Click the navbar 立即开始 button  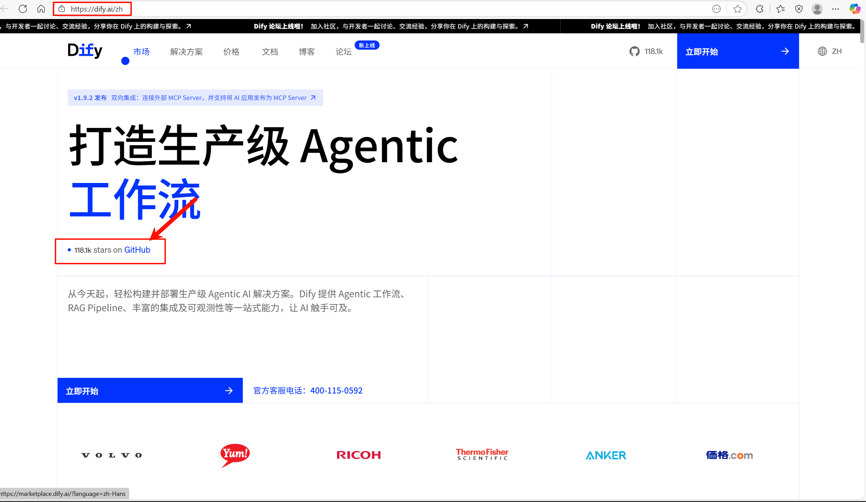point(738,51)
